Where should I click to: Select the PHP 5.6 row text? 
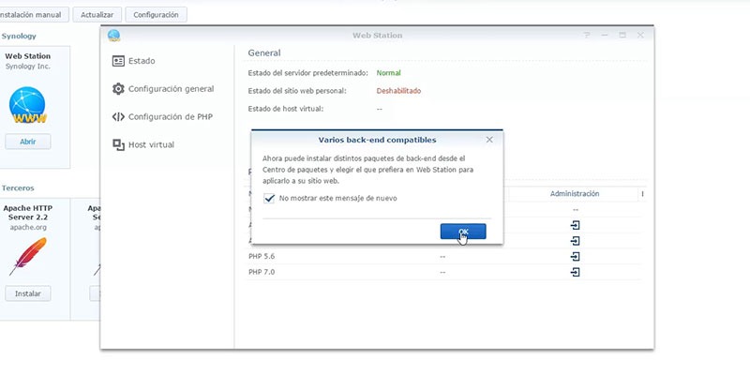pos(262,256)
